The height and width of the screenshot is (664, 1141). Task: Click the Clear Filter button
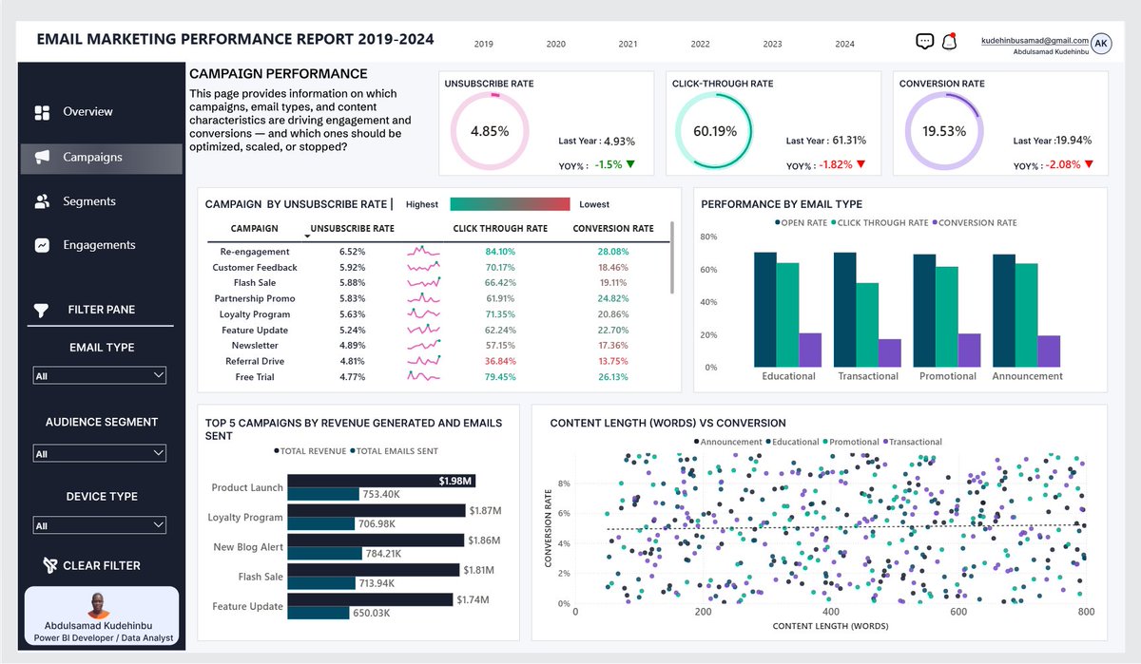tap(91, 565)
